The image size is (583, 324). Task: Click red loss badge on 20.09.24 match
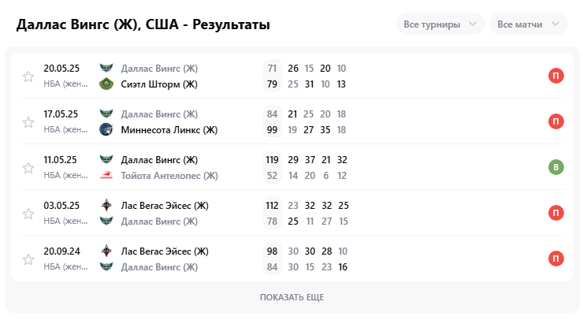556,259
